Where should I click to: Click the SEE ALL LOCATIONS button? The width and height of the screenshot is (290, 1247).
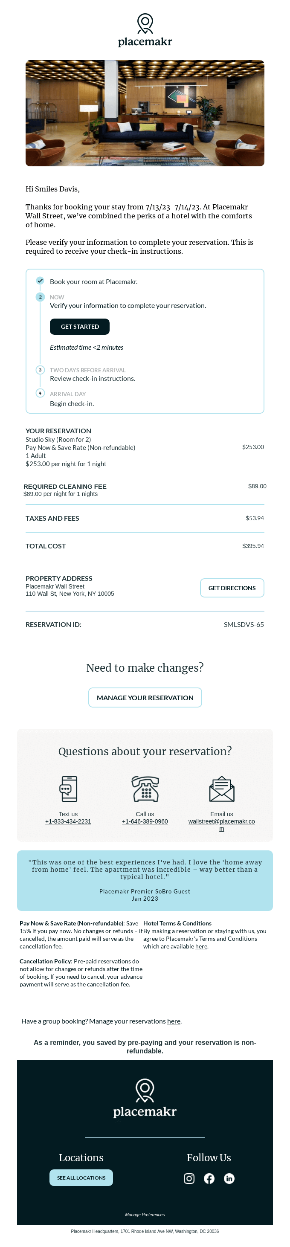pos(81,1178)
